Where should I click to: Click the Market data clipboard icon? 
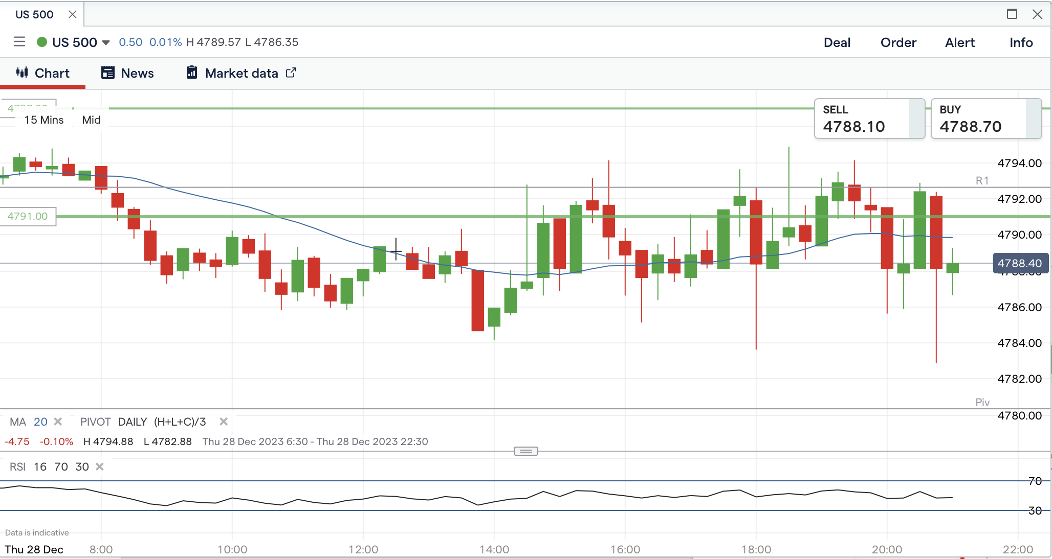click(x=192, y=73)
